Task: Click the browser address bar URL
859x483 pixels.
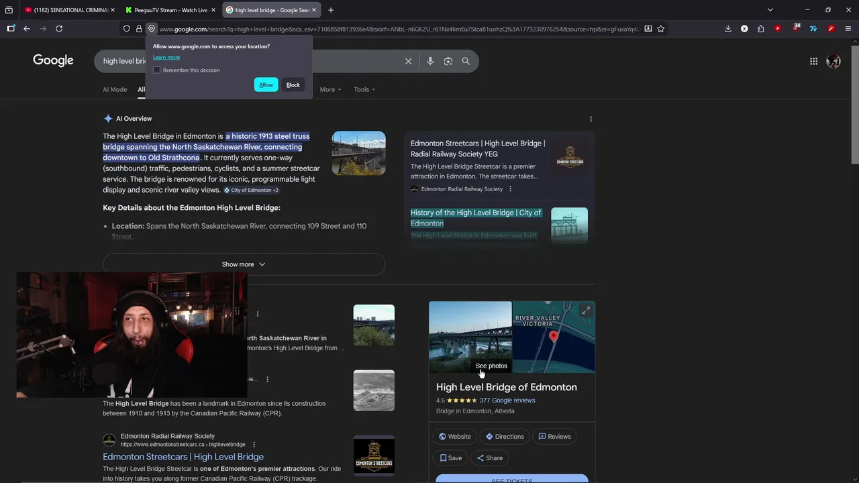Action: click(399, 29)
